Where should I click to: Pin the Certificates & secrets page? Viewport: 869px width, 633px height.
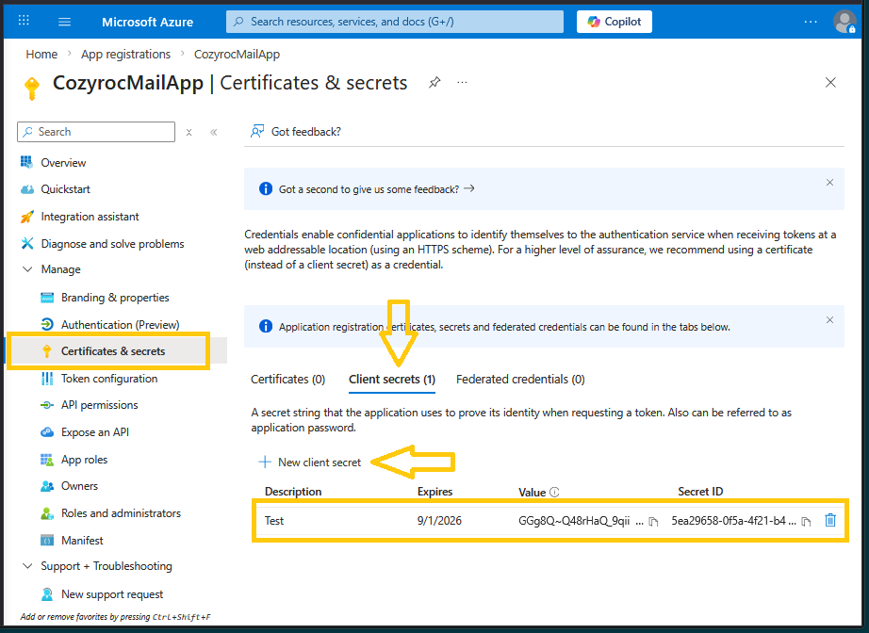point(434,83)
